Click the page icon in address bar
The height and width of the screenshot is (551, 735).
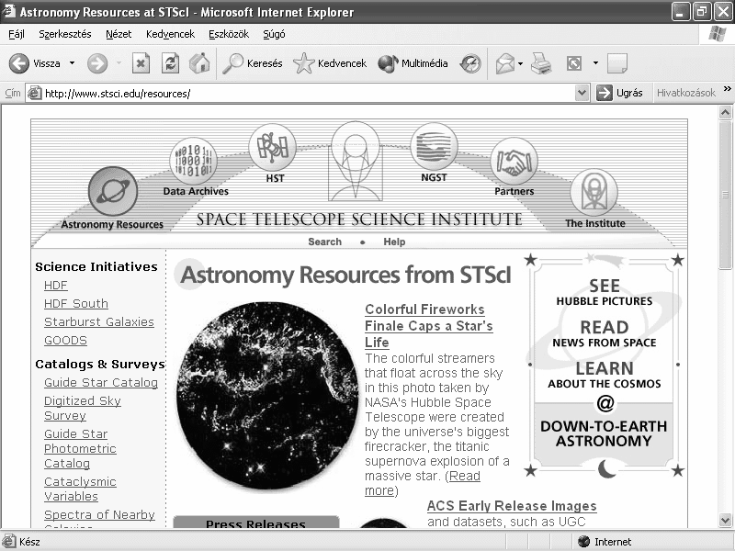34,93
